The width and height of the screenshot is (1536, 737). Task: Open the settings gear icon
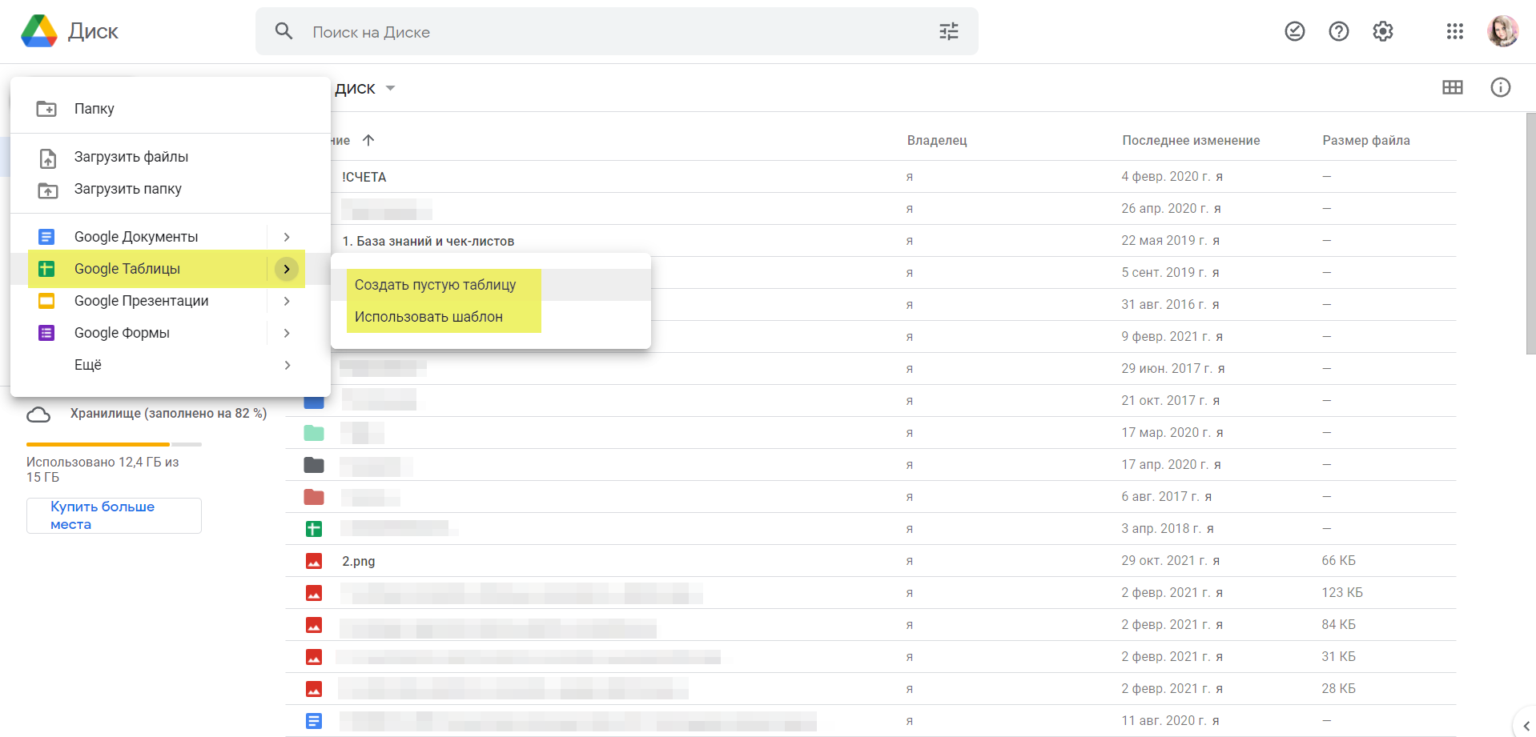pos(1382,31)
